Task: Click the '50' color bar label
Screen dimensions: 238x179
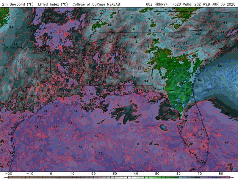Action: [x=157, y=174]
